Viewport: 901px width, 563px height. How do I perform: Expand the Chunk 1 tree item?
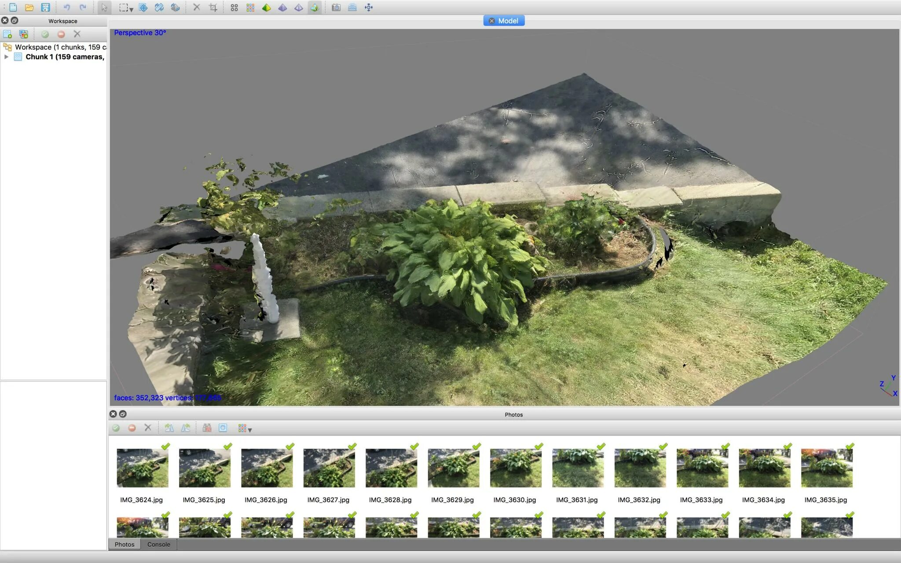6,57
